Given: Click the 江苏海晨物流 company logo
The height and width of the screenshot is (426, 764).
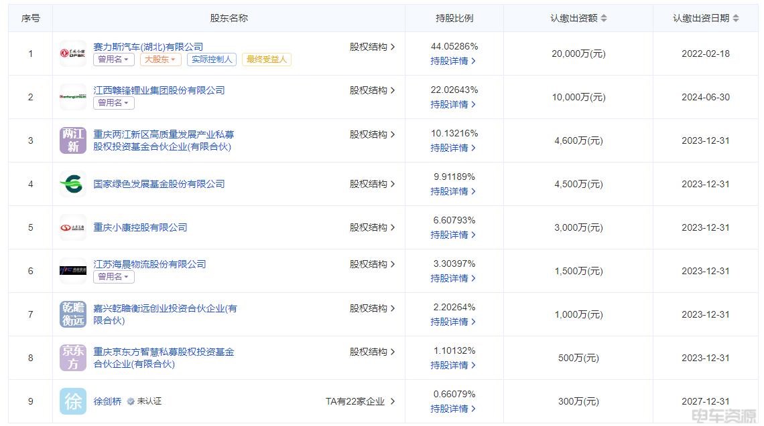Looking at the screenshot, I should point(72,271).
